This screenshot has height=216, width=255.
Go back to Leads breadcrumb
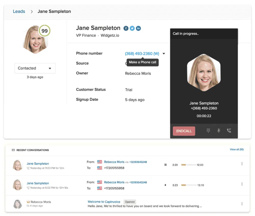[x=19, y=12]
